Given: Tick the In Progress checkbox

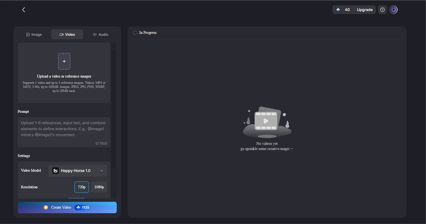Looking at the screenshot, I should coord(135,33).
